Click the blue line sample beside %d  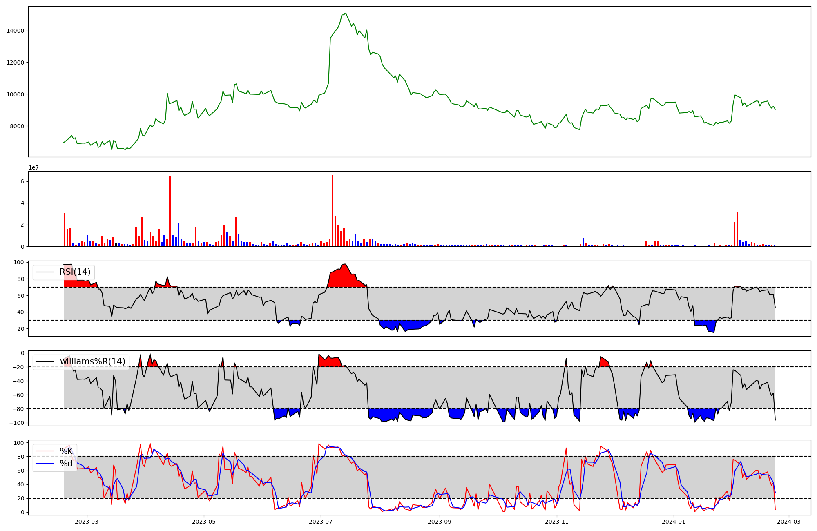point(45,464)
